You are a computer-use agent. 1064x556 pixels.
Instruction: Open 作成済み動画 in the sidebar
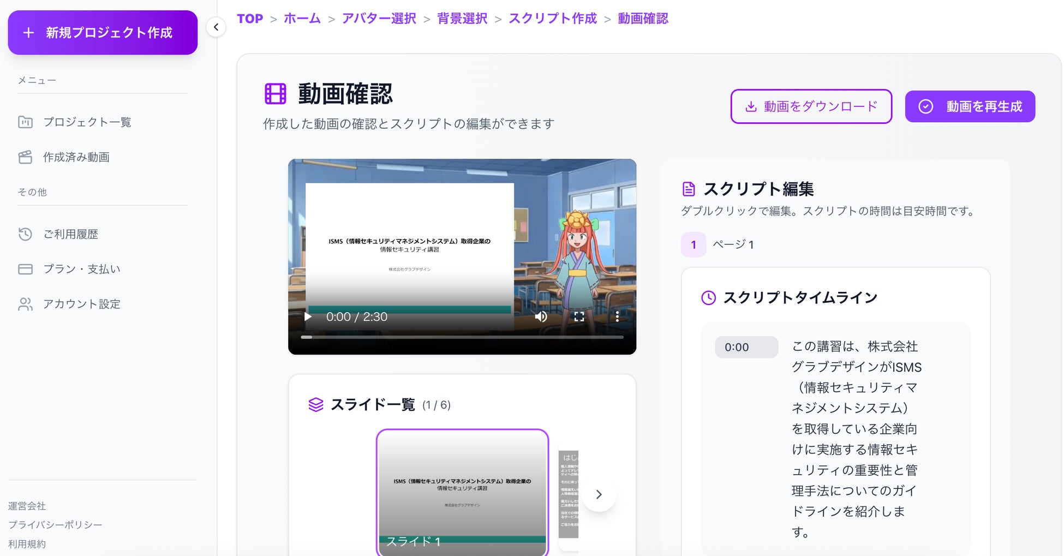coord(76,157)
